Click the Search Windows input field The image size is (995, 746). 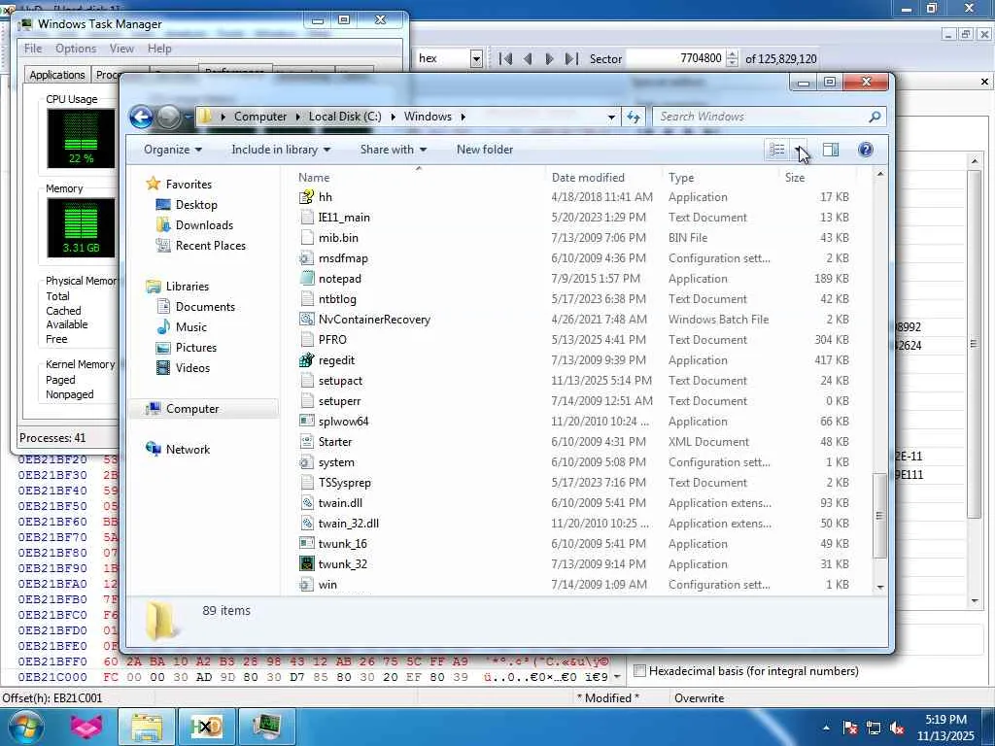[x=760, y=117]
